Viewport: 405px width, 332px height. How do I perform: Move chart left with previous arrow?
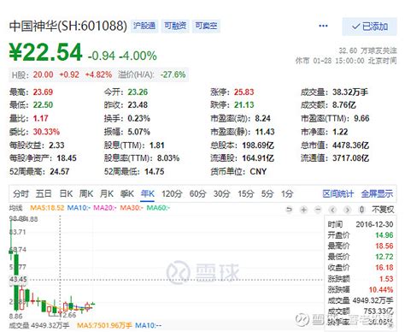click(332, 210)
